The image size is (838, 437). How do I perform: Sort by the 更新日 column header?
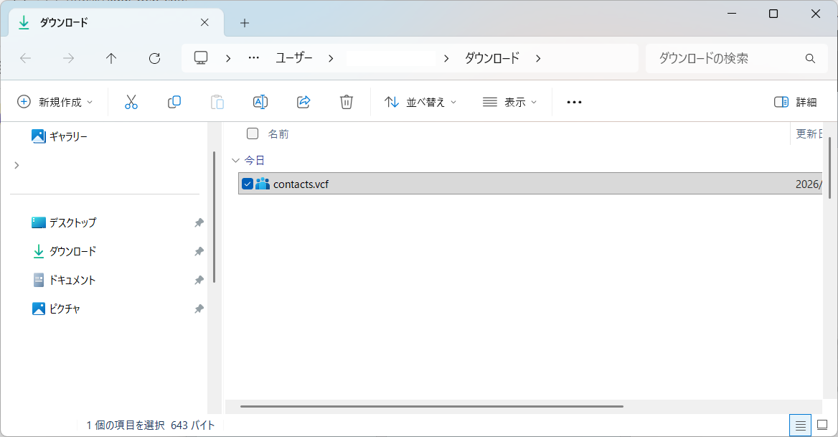point(809,134)
